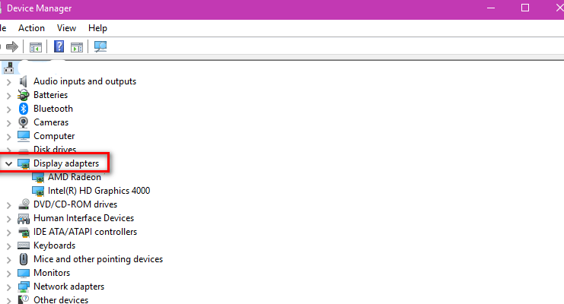Expand the Computer node
The height and width of the screenshot is (304, 564).
pos(8,137)
